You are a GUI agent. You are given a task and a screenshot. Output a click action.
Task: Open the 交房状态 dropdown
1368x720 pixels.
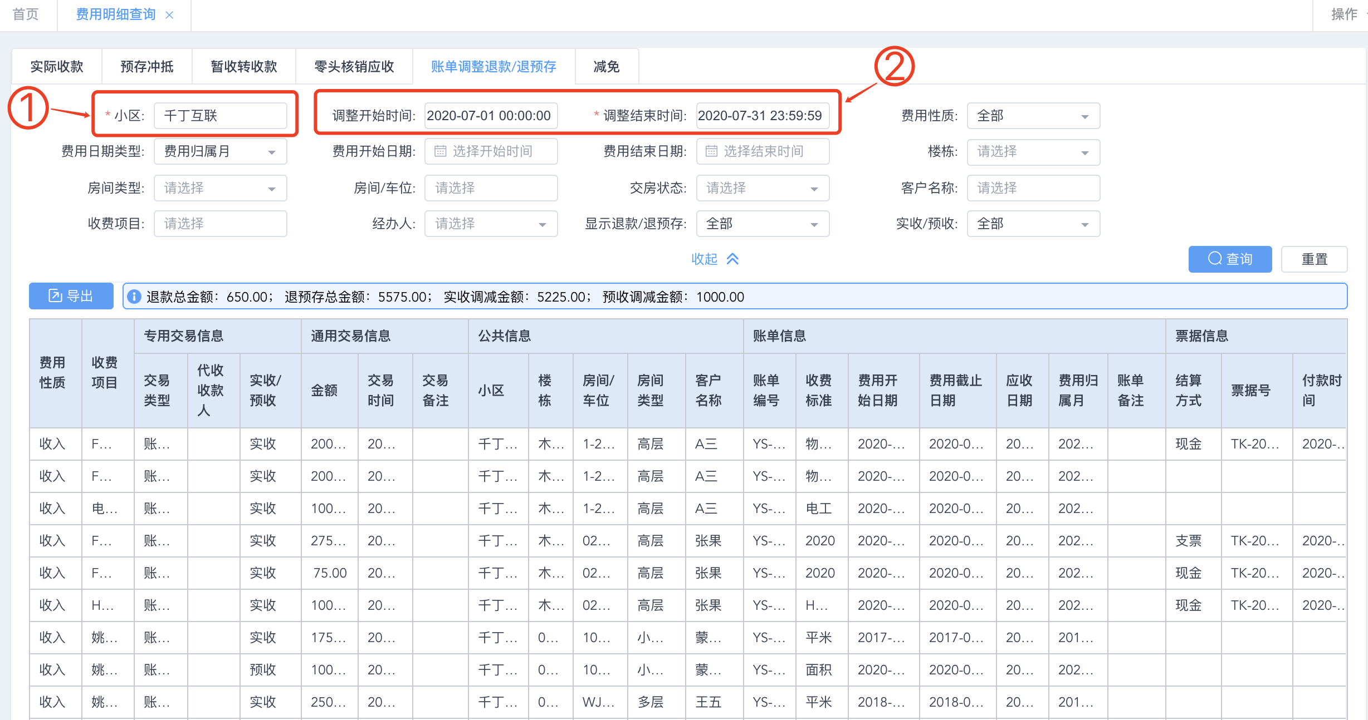pos(762,188)
